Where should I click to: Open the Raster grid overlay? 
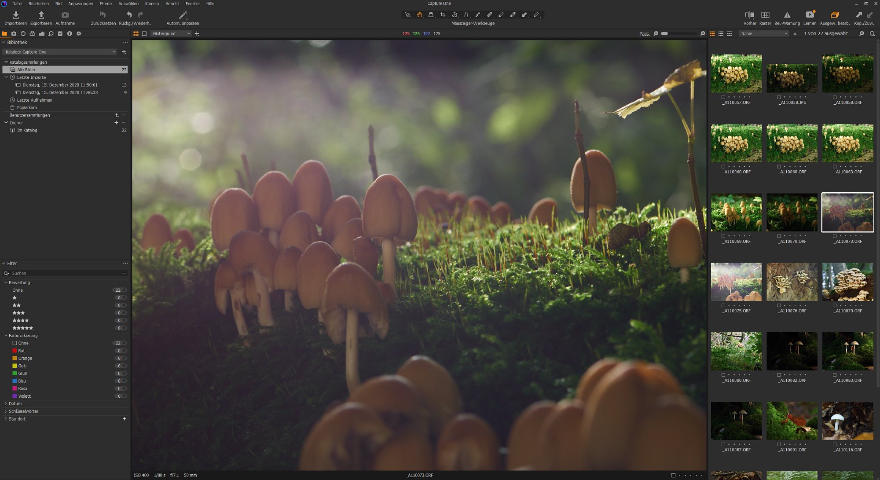point(765,15)
